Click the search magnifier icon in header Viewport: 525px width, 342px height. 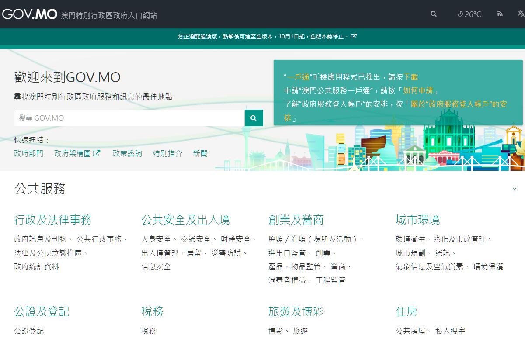coord(433,14)
